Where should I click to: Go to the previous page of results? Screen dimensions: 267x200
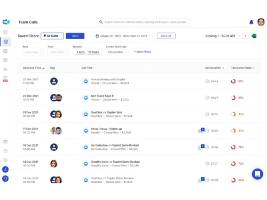[x=240, y=36]
